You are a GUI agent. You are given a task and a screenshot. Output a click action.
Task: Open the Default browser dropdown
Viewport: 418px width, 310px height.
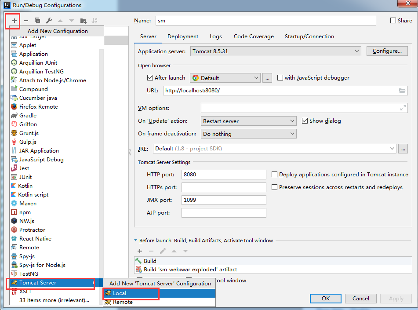coord(225,78)
